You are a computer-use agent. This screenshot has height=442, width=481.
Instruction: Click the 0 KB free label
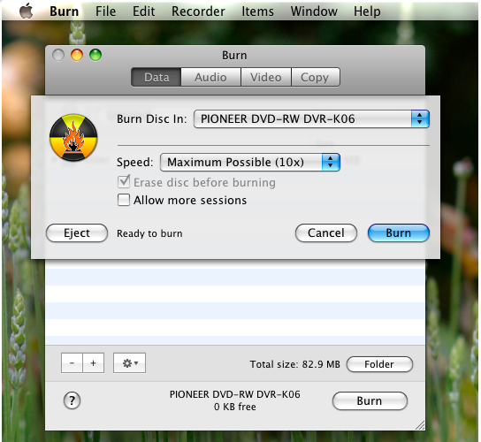click(x=235, y=407)
